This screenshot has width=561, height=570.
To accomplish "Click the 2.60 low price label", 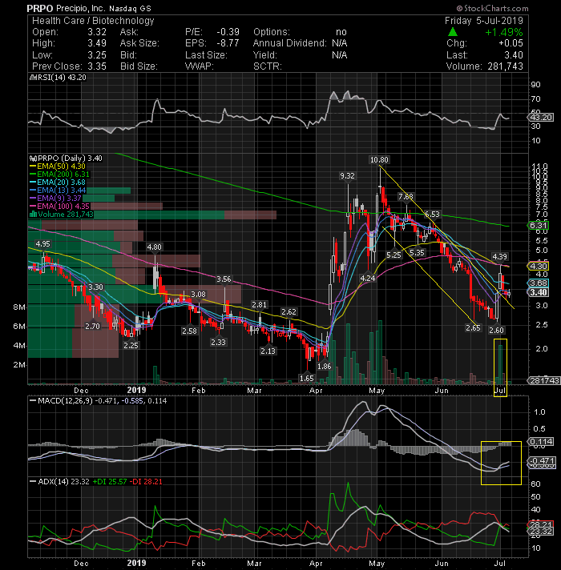I will (x=497, y=330).
